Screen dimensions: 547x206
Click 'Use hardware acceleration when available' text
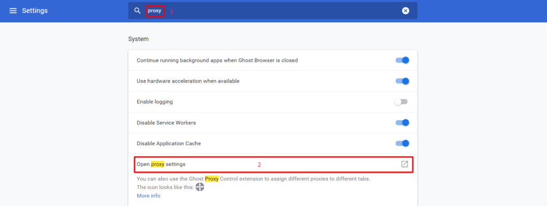click(188, 81)
